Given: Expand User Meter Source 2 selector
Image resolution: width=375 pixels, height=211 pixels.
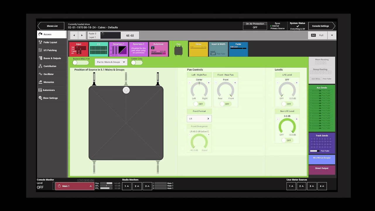Looking at the screenshot, I should [301, 186].
